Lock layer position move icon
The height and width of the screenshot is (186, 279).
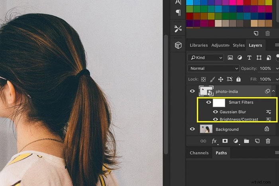[221, 79]
